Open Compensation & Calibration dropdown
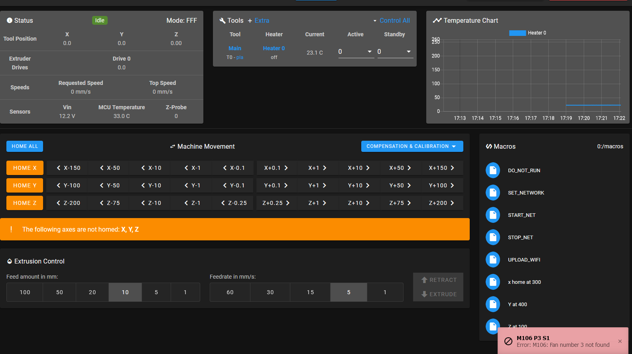Viewport: 632px width, 354px height. click(x=412, y=146)
